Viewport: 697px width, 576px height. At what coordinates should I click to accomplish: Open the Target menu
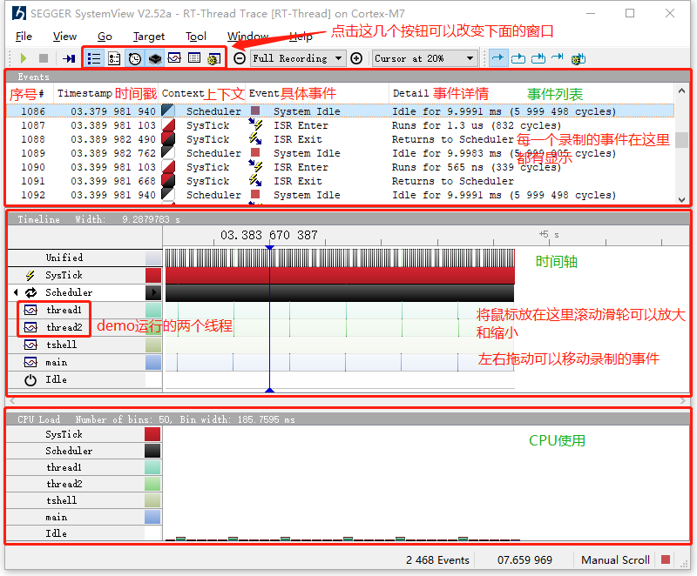[x=149, y=37]
